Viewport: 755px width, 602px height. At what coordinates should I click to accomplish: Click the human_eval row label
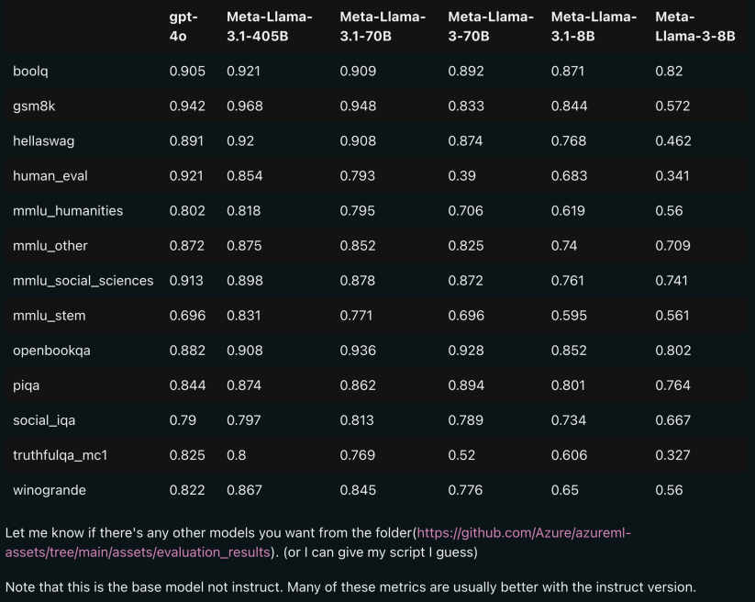[x=46, y=175]
